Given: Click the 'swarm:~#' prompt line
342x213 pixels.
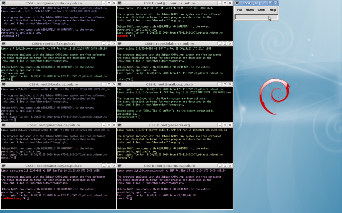Looking at the screenshot, I should pos(123,198).
